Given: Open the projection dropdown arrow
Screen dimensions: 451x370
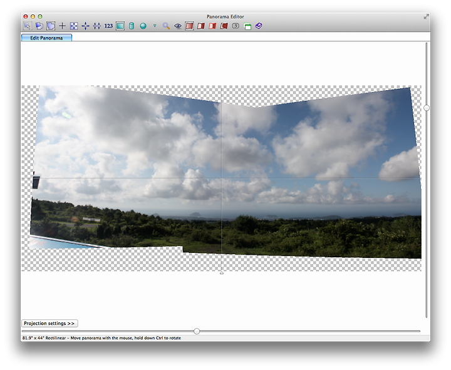Looking at the screenshot, I should (155, 26).
